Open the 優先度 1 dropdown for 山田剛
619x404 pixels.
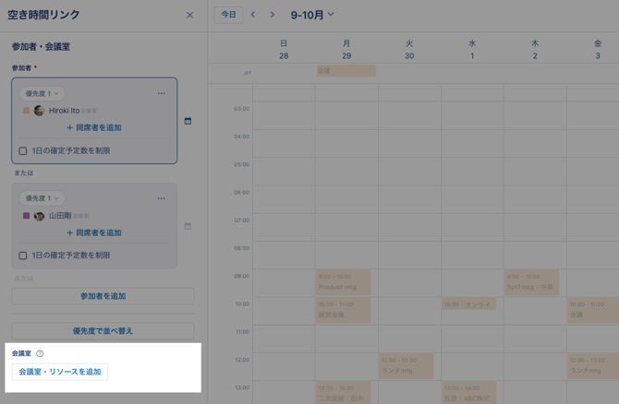pos(42,198)
